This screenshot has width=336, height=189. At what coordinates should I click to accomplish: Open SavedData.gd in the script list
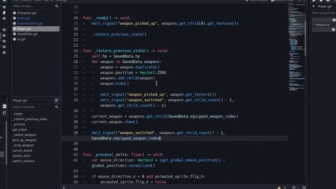click(x=27, y=34)
